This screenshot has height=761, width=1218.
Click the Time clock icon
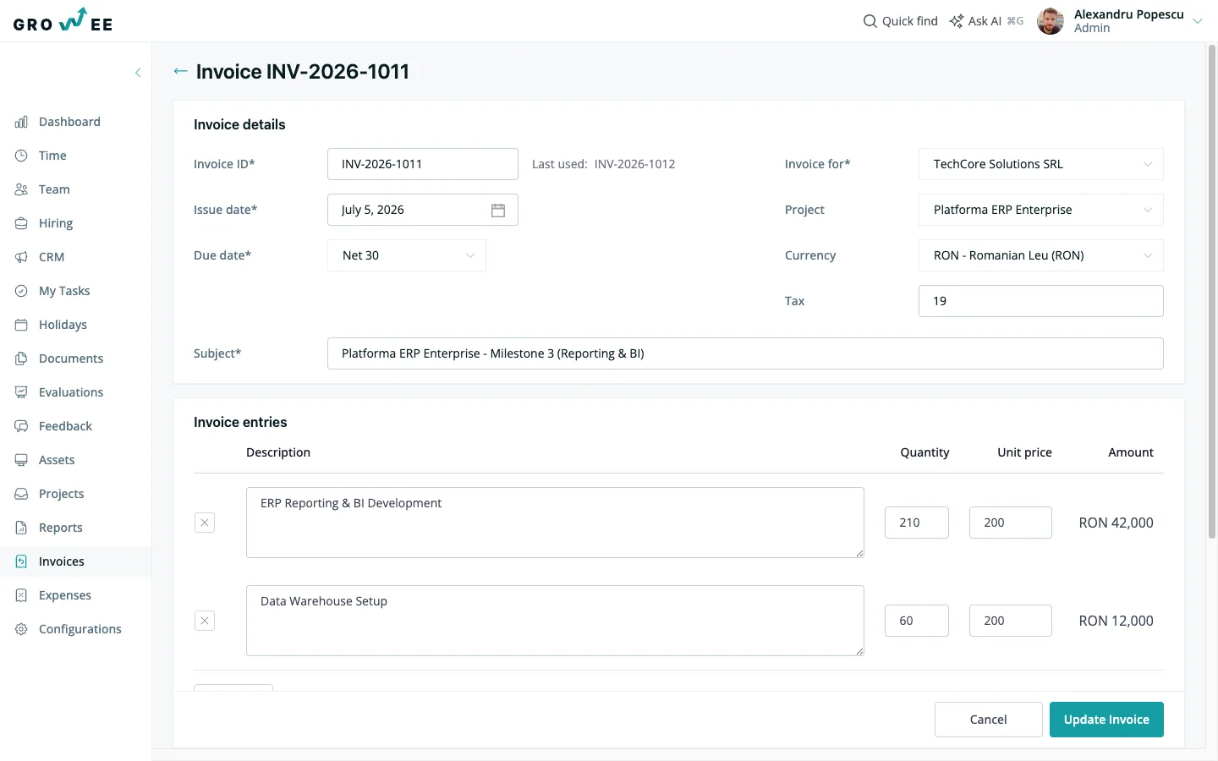coord(21,156)
